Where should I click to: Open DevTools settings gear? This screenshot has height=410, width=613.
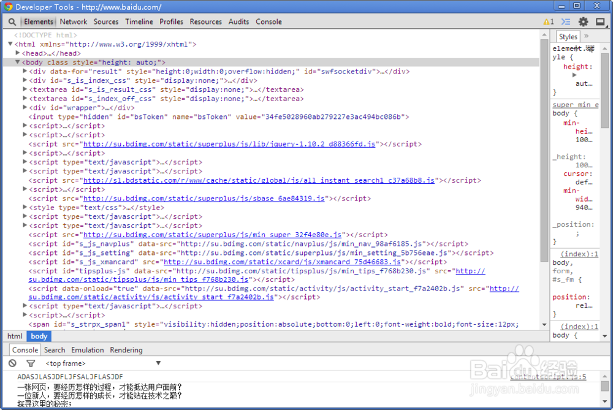[583, 22]
